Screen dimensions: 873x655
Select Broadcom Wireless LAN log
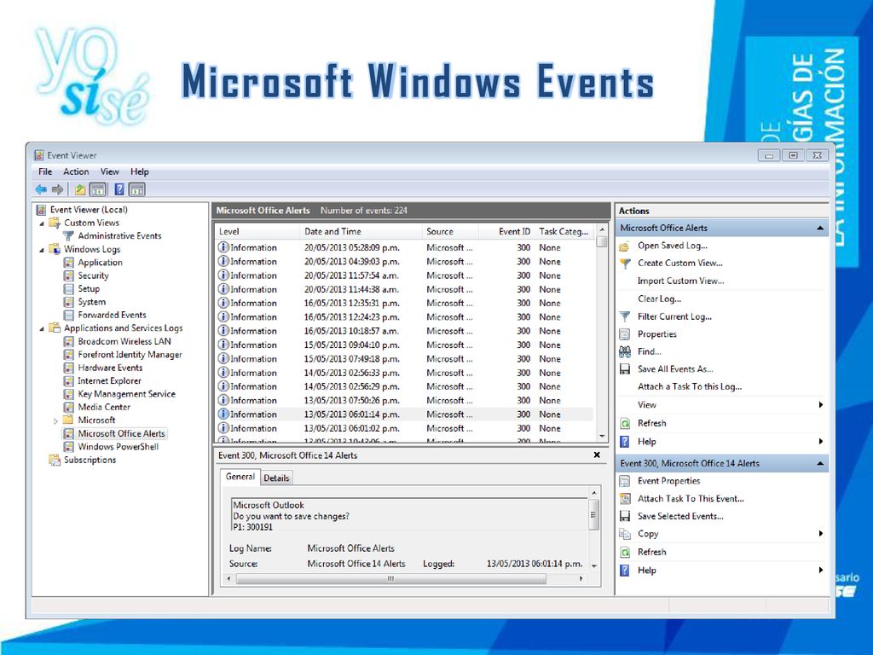point(124,341)
